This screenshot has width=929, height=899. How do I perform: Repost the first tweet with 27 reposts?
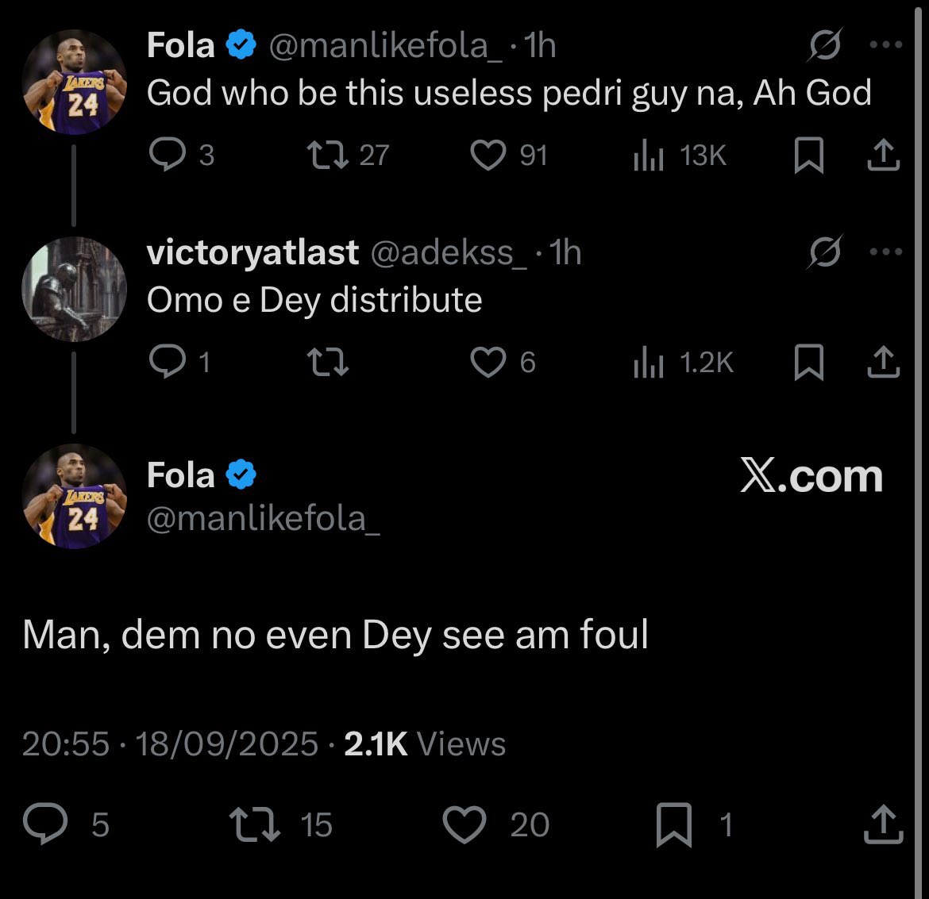coord(328,156)
